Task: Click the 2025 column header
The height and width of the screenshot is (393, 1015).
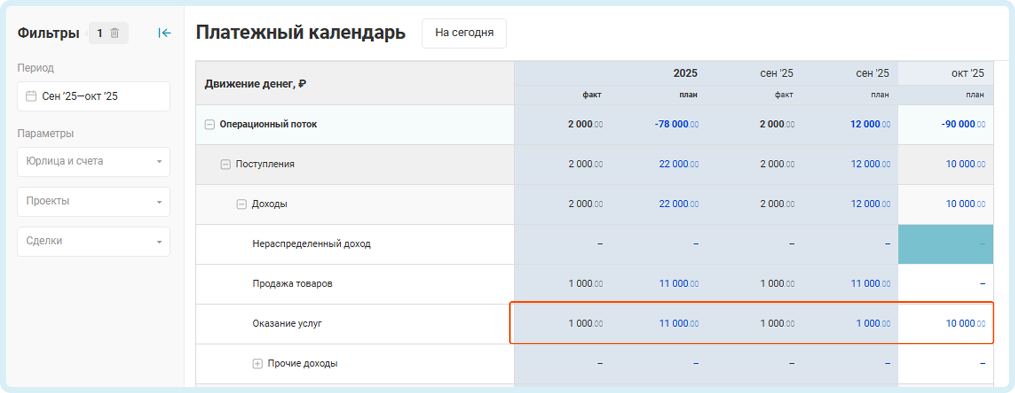Action: tap(685, 73)
